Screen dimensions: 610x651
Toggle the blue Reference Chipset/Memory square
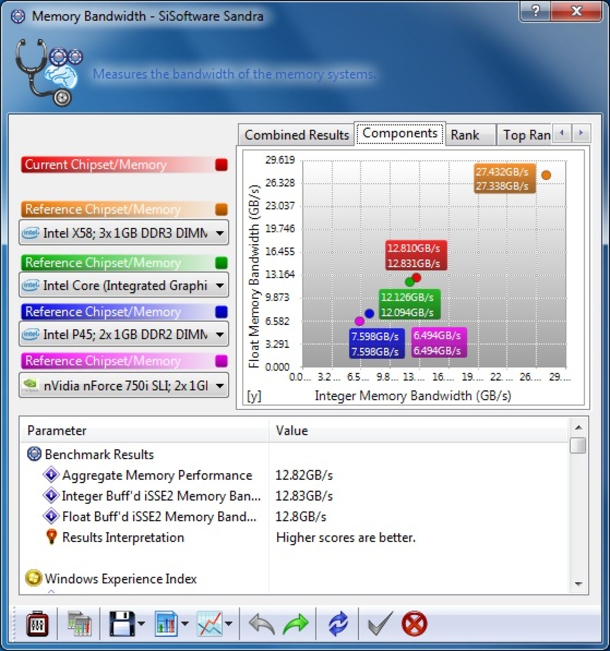point(221,312)
